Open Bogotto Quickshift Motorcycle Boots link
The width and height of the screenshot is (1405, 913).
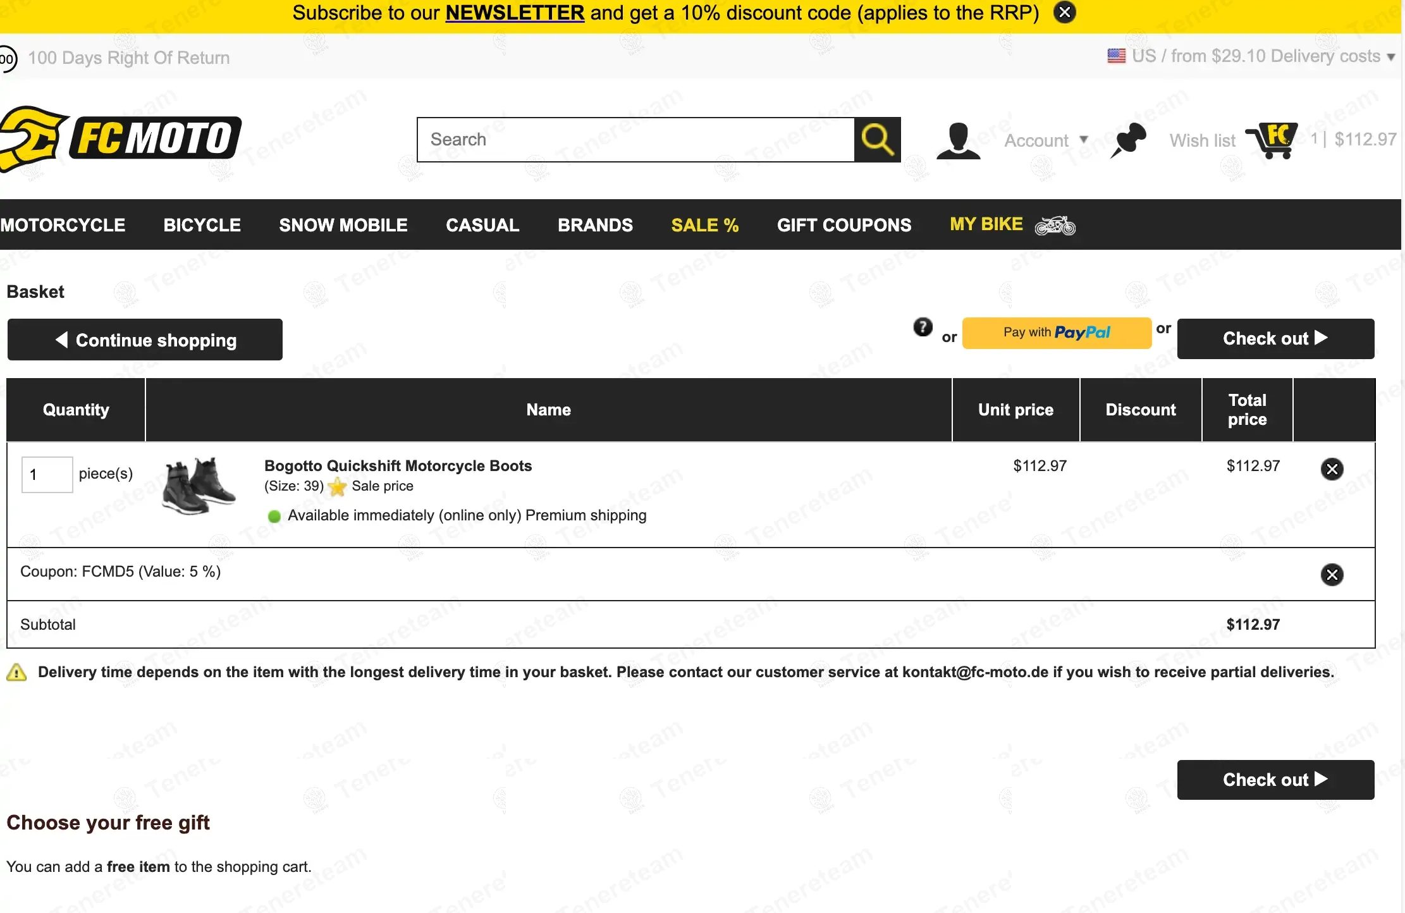click(x=398, y=466)
